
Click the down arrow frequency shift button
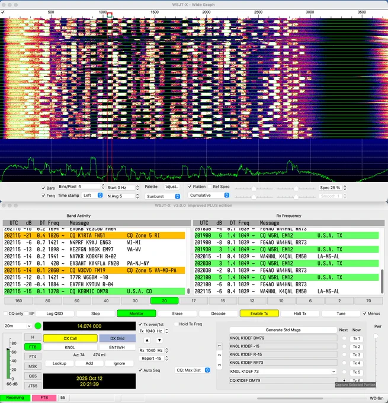pos(159,340)
